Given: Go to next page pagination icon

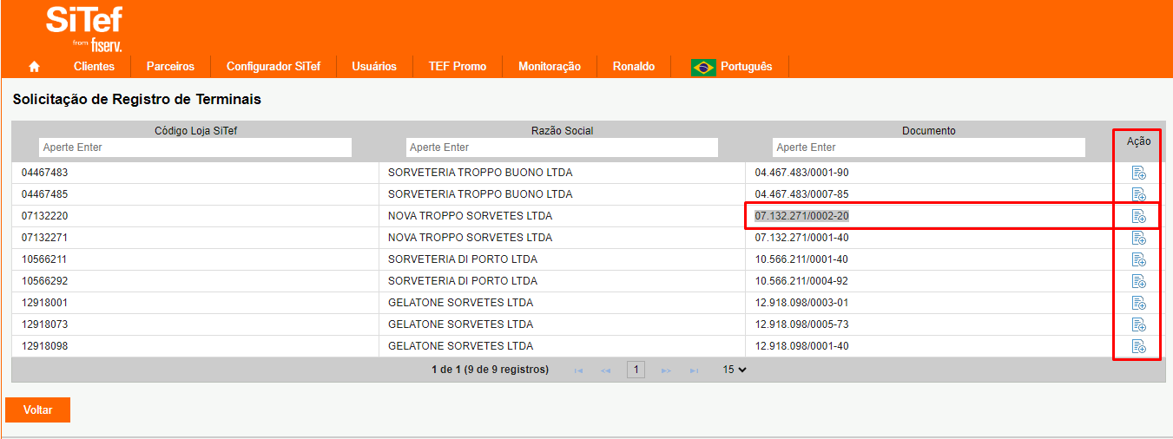Looking at the screenshot, I should click(666, 370).
